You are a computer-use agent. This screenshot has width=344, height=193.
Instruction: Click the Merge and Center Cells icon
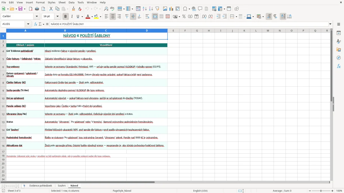[155, 17]
